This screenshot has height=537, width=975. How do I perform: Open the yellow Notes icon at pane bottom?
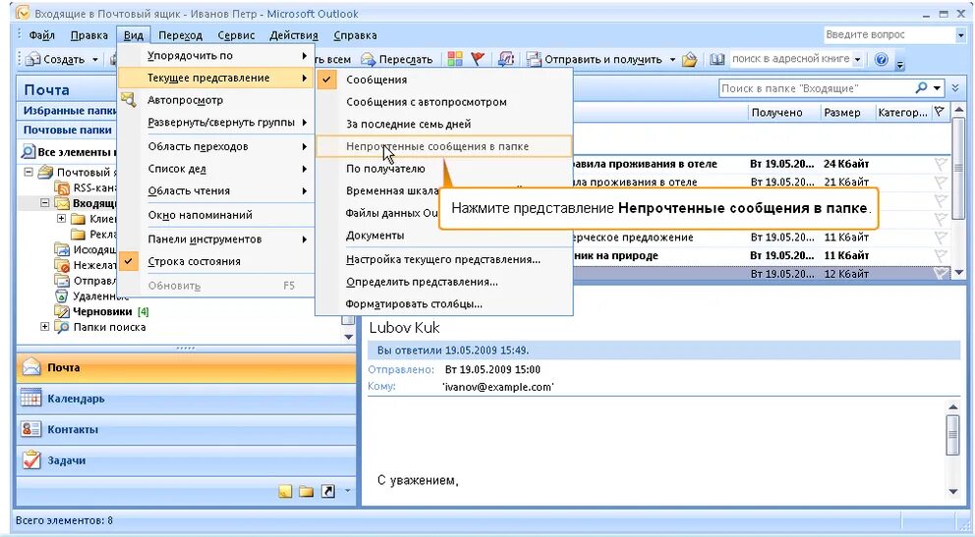[285, 491]
